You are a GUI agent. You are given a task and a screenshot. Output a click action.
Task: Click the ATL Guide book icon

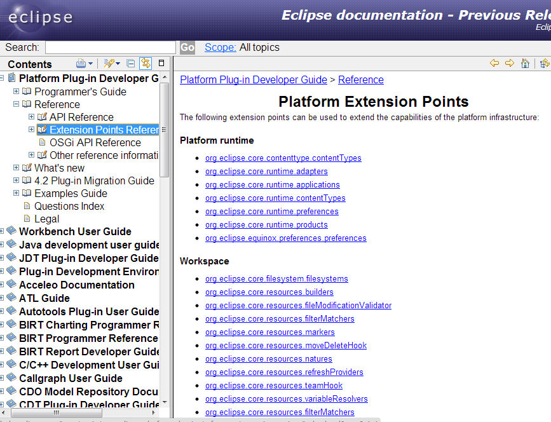(x=11, y=297)
